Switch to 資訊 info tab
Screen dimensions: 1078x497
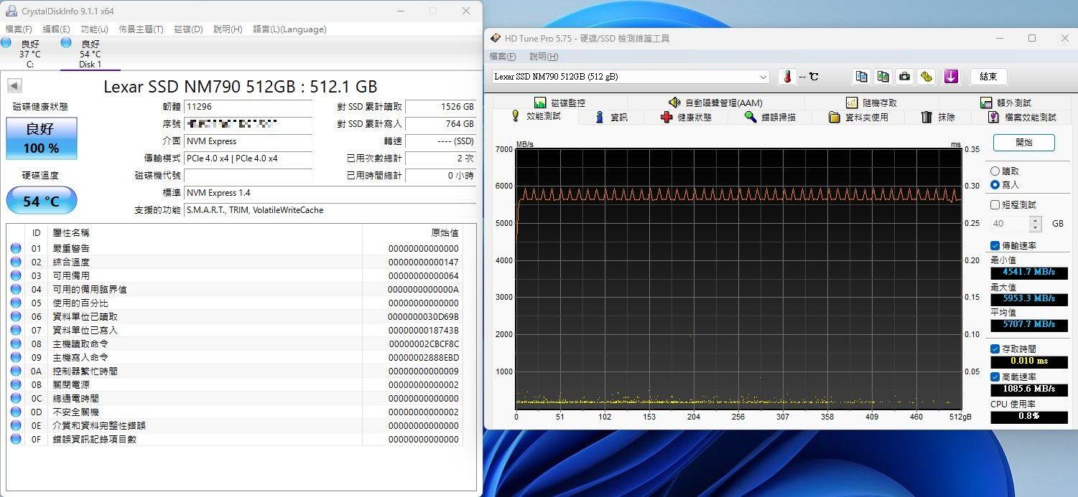tap(611, 117)
